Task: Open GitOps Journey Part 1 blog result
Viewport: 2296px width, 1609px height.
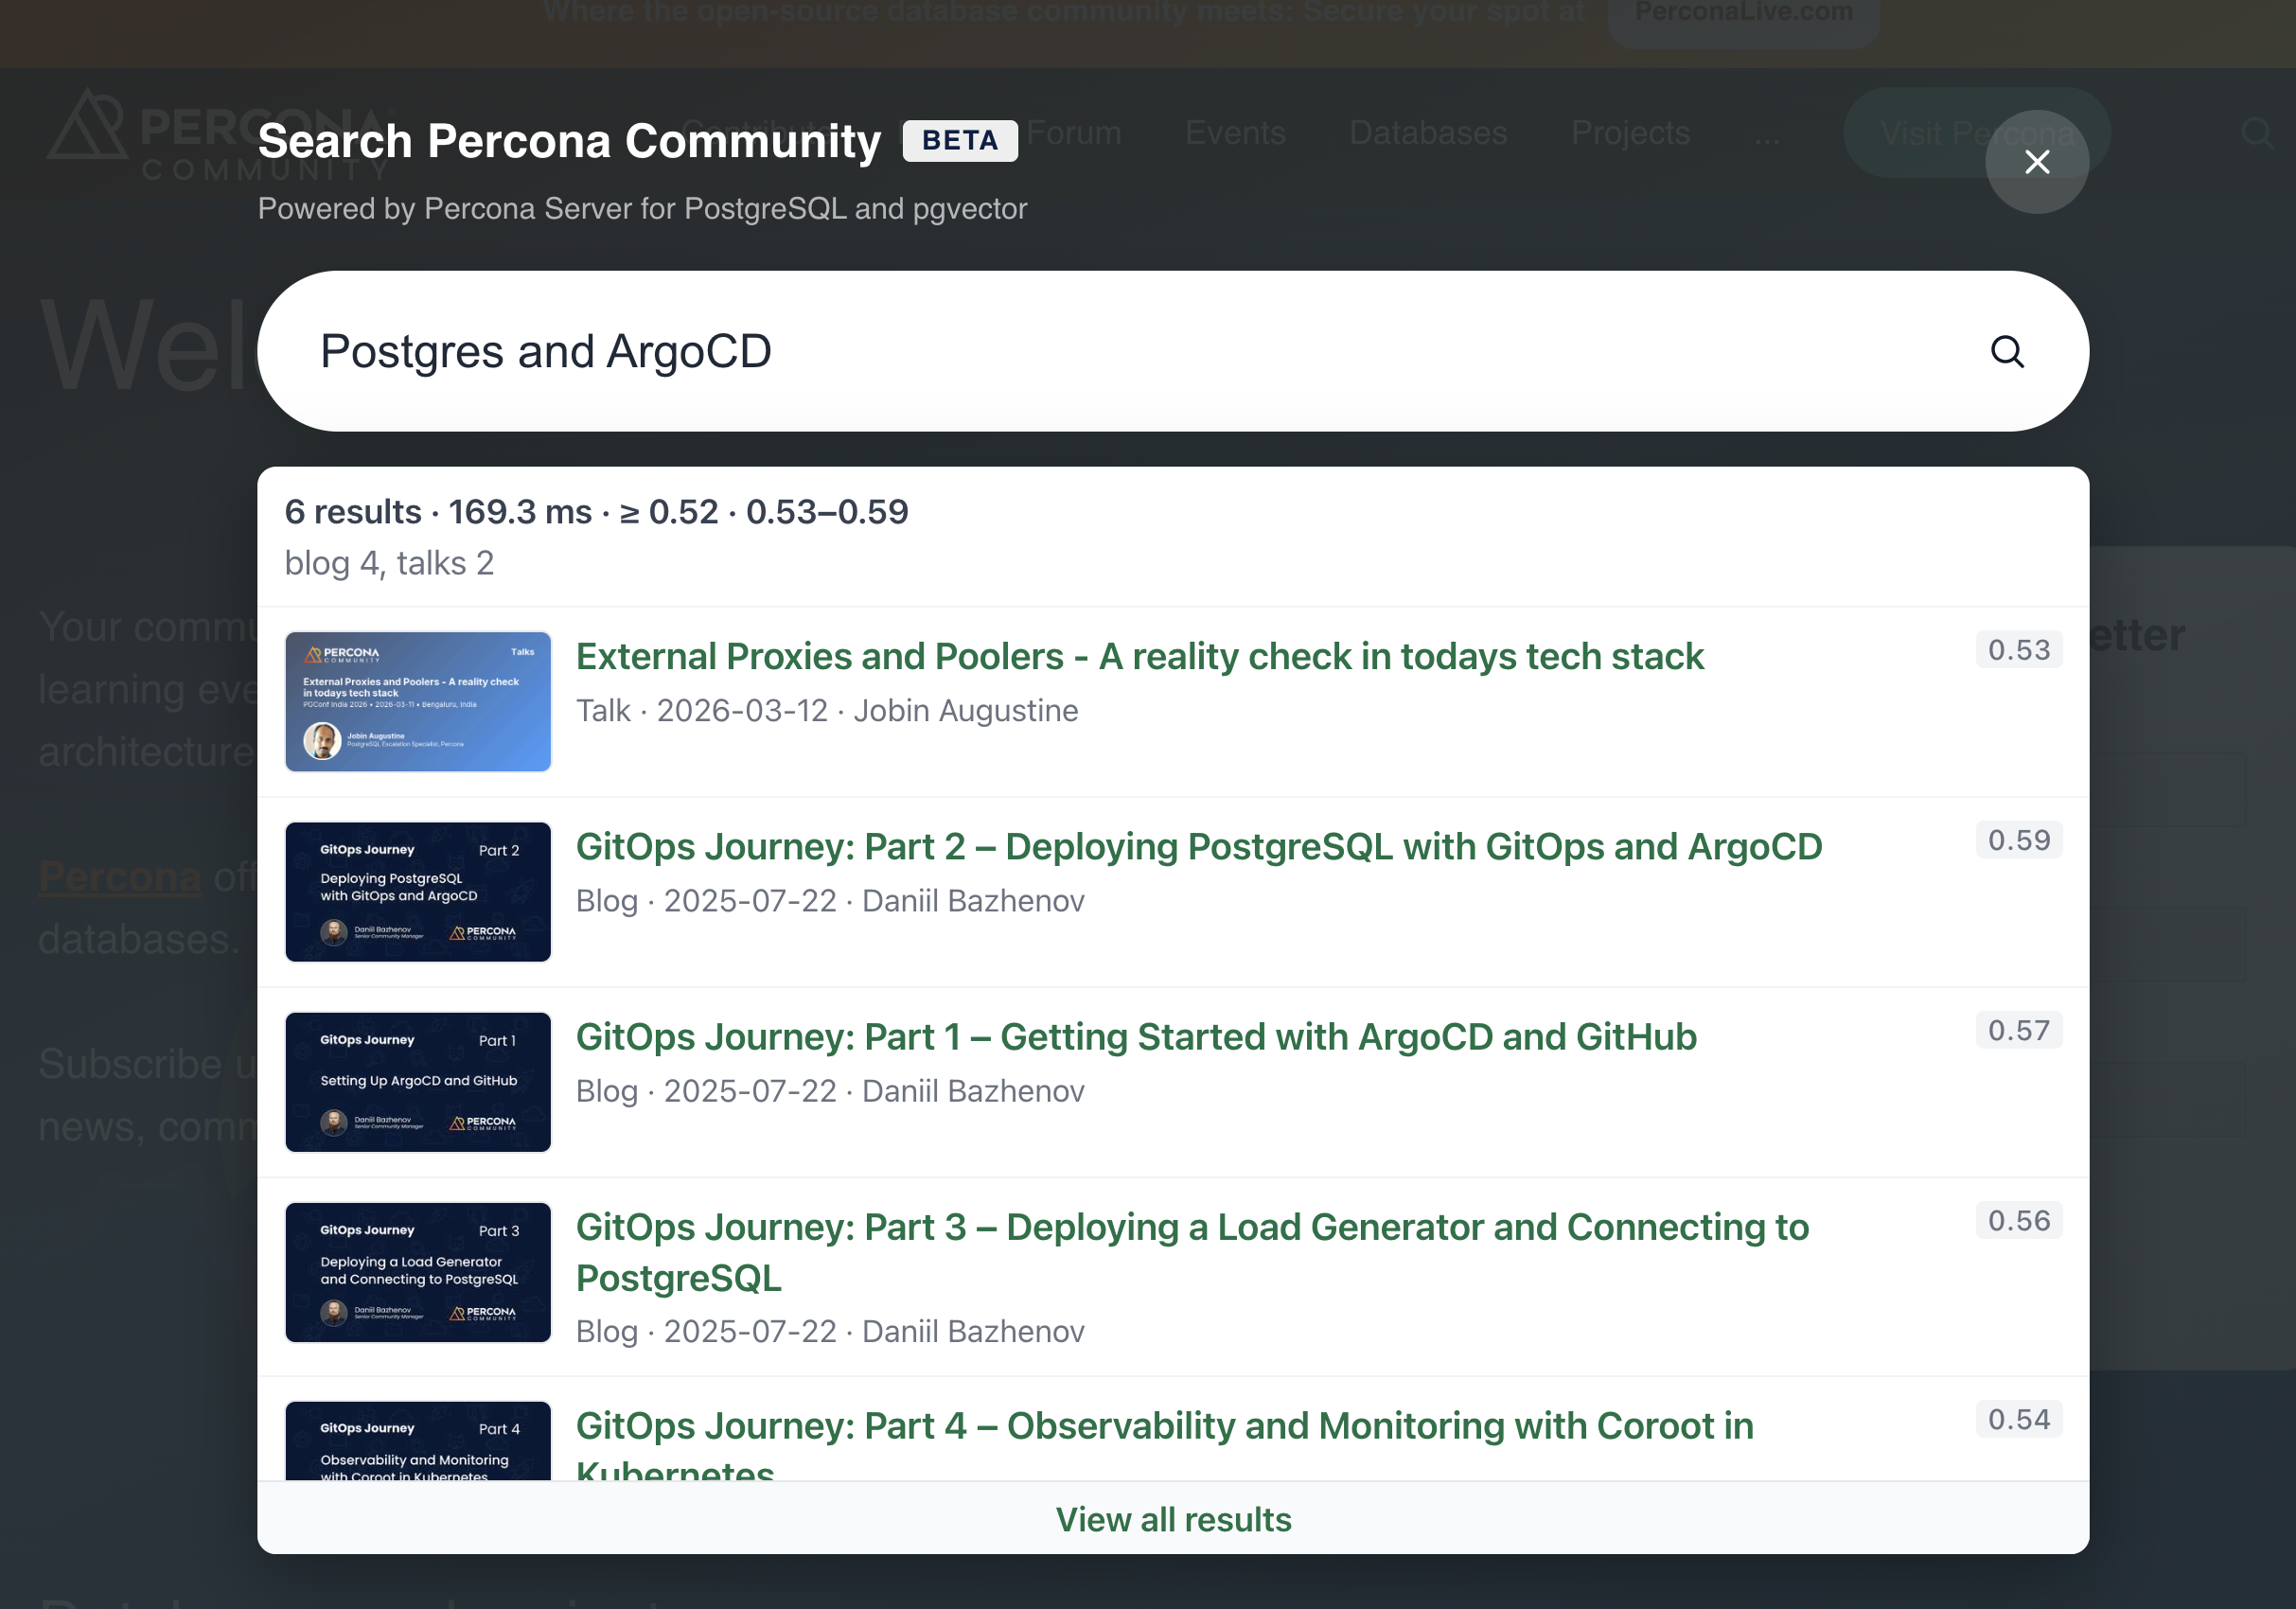Action: click(x=1136, y=1036)
